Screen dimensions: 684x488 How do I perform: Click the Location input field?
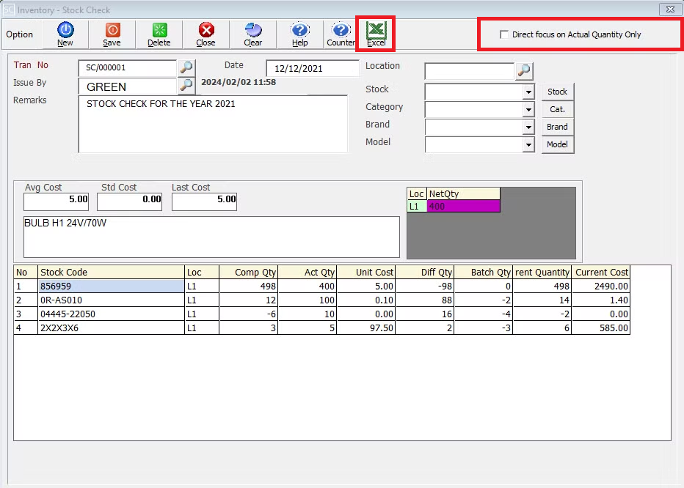click(470, 71)
